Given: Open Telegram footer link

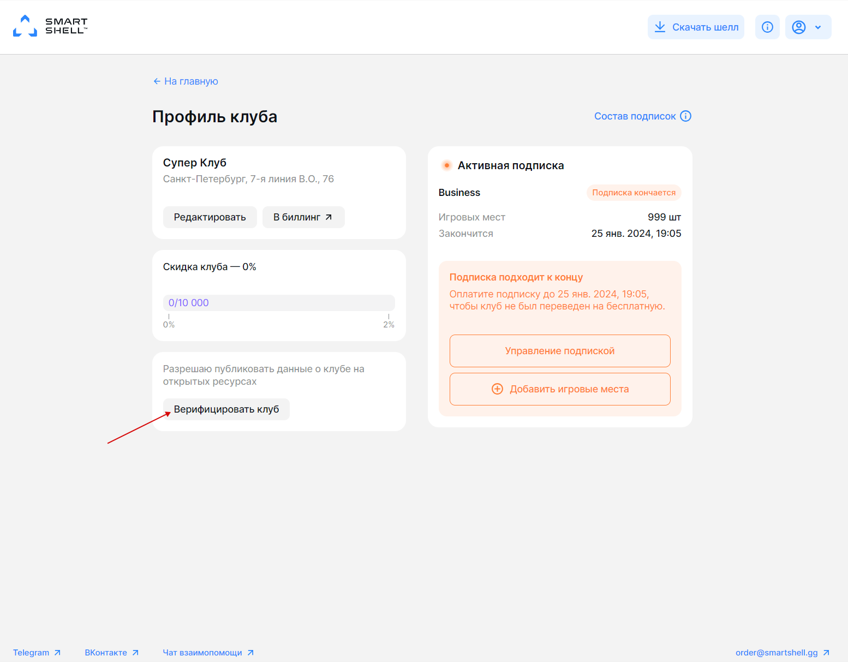Looking at the screenshot, I should tap(31, 653).
